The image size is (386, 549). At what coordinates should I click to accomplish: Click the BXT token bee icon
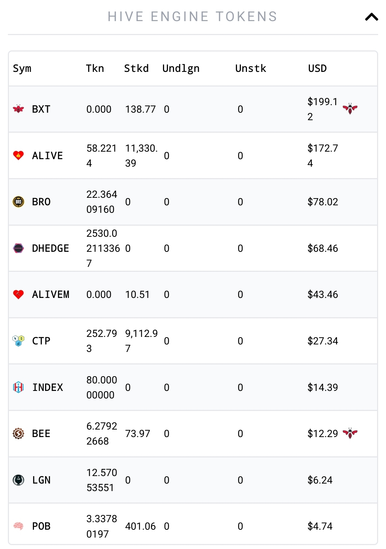pos(18,109)
